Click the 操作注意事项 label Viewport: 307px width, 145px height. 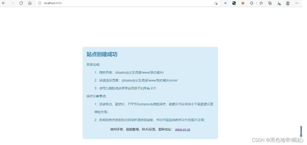pos(97,96)
